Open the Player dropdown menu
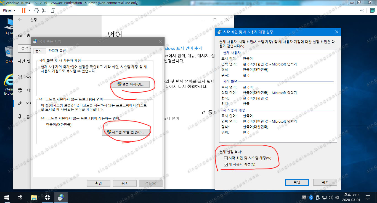 [9, 10]
